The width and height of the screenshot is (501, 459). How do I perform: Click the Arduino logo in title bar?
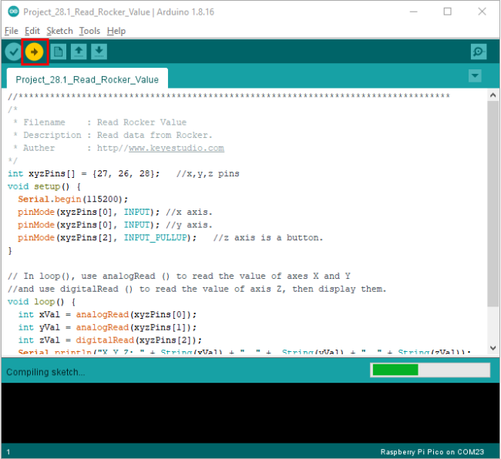tap(13, 12)
